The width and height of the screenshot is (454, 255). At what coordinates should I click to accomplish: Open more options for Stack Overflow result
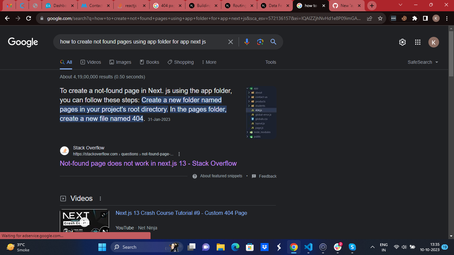tap(179, 154)
